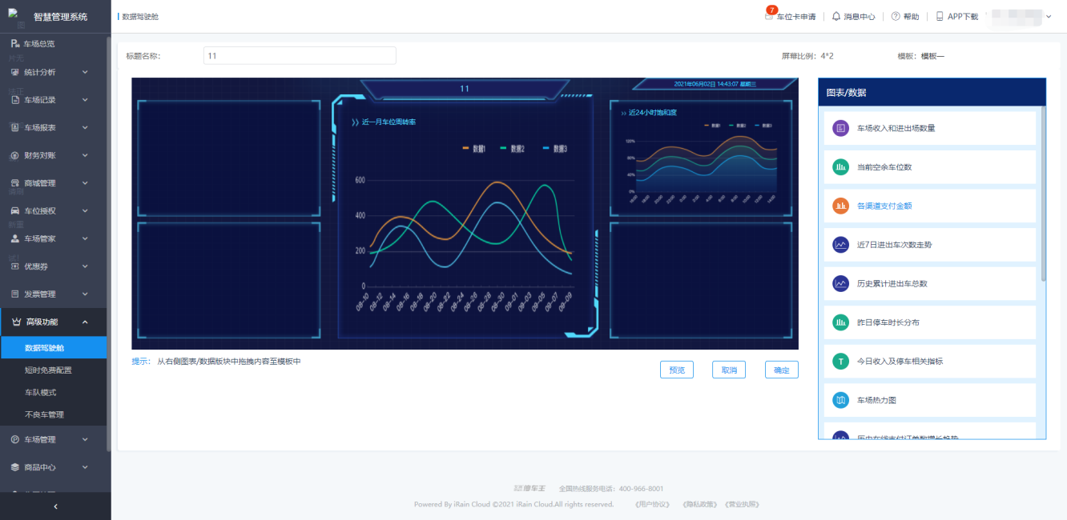
Task: Select the 今日收入及停车相关指标 T icon
Action: (x=840, y=362)
